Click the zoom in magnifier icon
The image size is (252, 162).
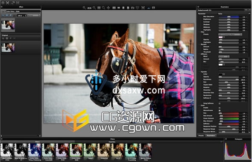pos(84,8)
